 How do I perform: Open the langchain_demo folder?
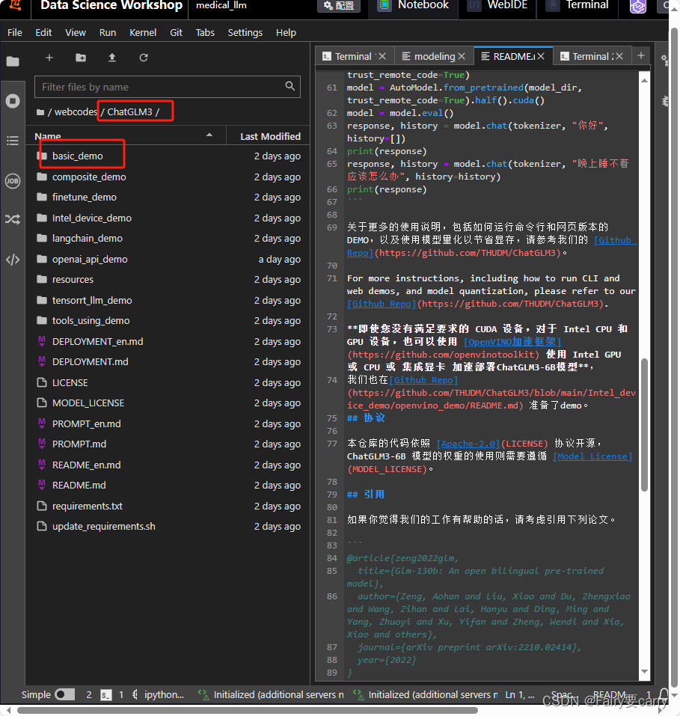click(x=167, y=239)
